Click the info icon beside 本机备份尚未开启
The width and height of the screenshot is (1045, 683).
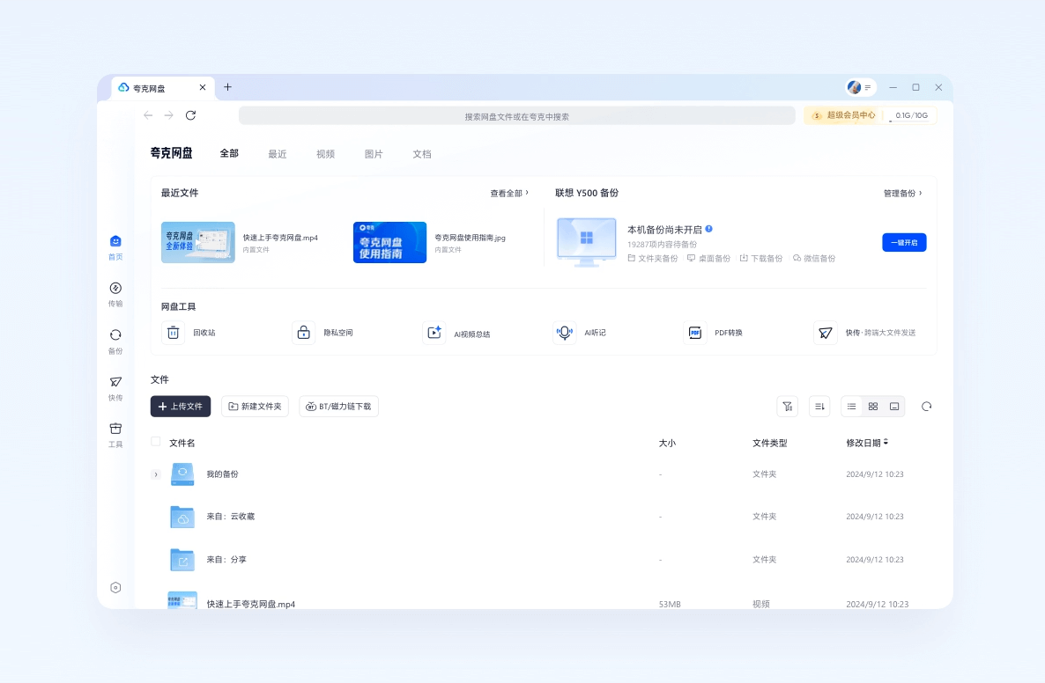pyautogui.click(x=709, y=229)
